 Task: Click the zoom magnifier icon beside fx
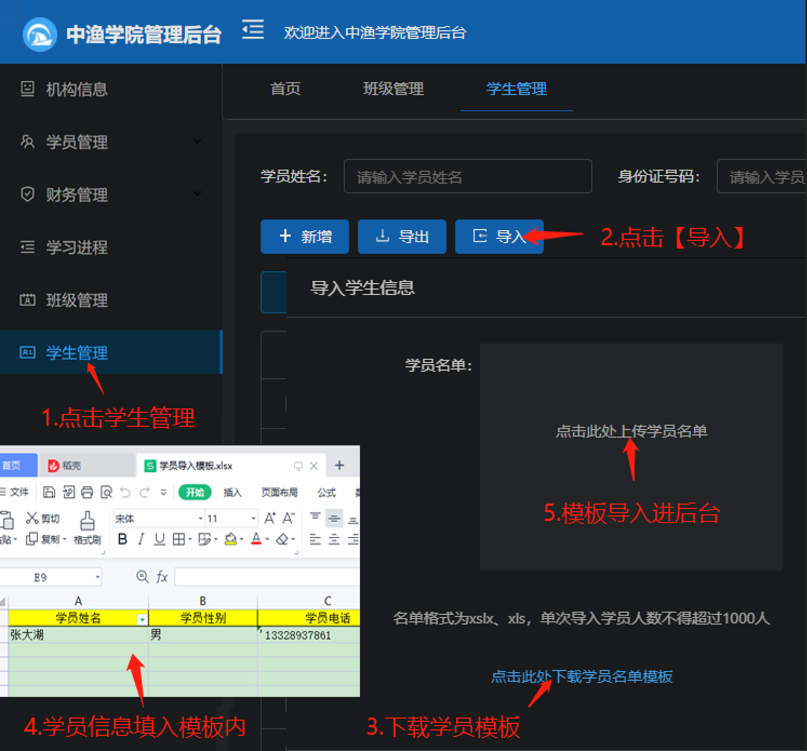point(142,576)
